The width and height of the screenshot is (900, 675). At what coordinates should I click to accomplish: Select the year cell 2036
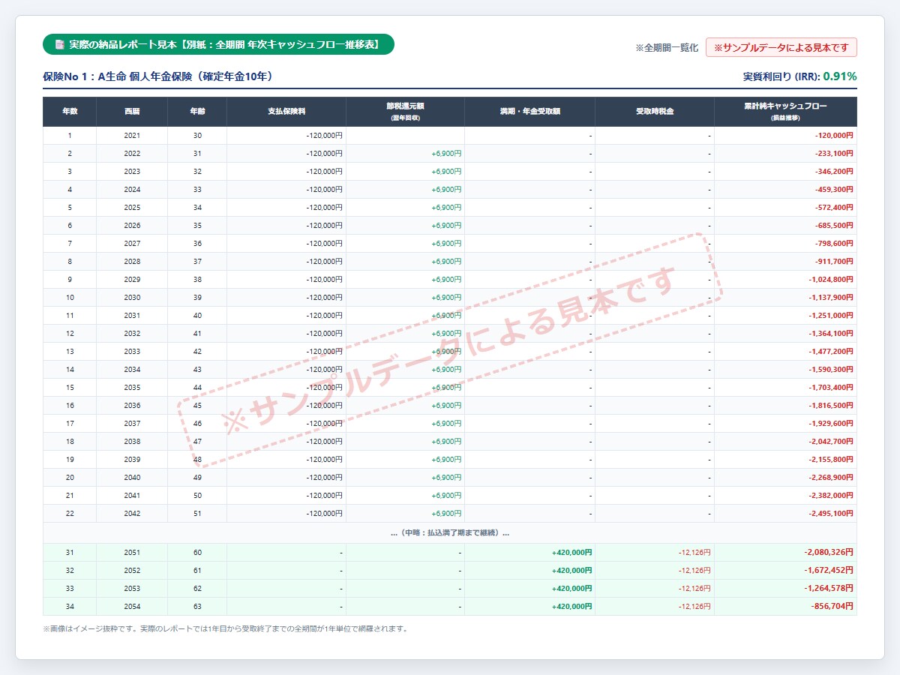tap(132, 406)
